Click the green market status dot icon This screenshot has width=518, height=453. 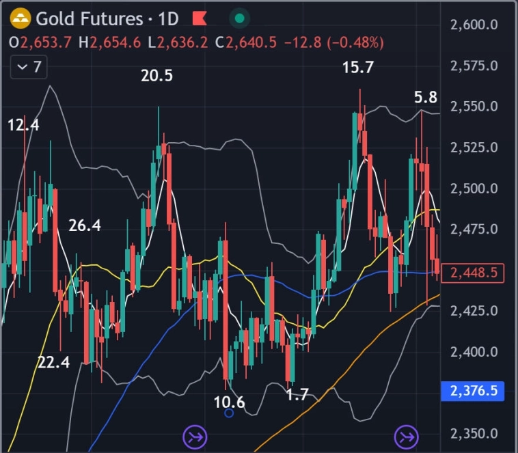click(x=239, y=18)
